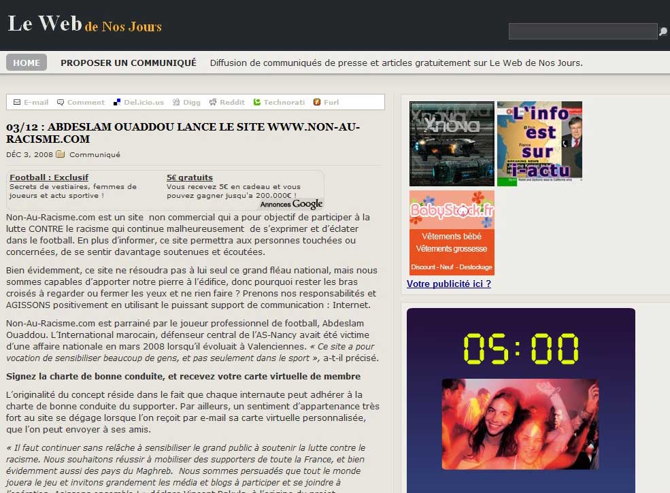The image size is (670, 493).
Task: Open the HOME menu item
Action: click(27, 63)
